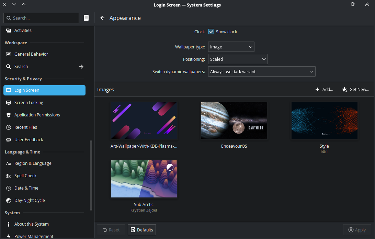The height and width of the screenshot is (239, 375).
Task: Open Switch dynamic wallpapers dropdown
Action: 262,72
